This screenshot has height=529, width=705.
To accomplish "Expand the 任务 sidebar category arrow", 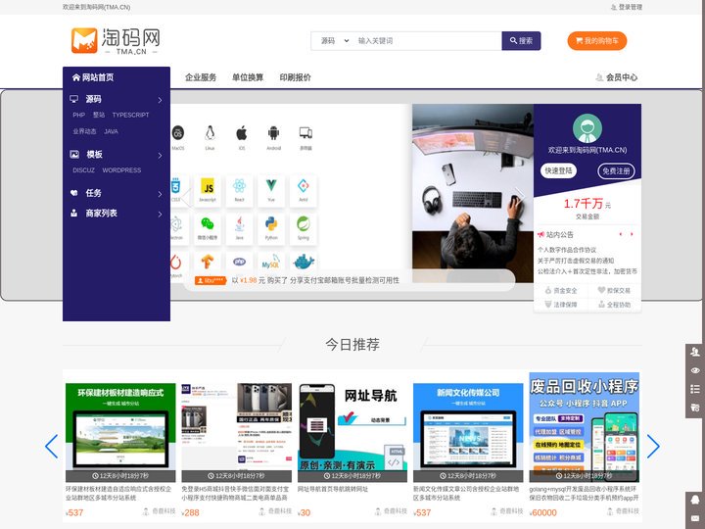I will 160,194.
